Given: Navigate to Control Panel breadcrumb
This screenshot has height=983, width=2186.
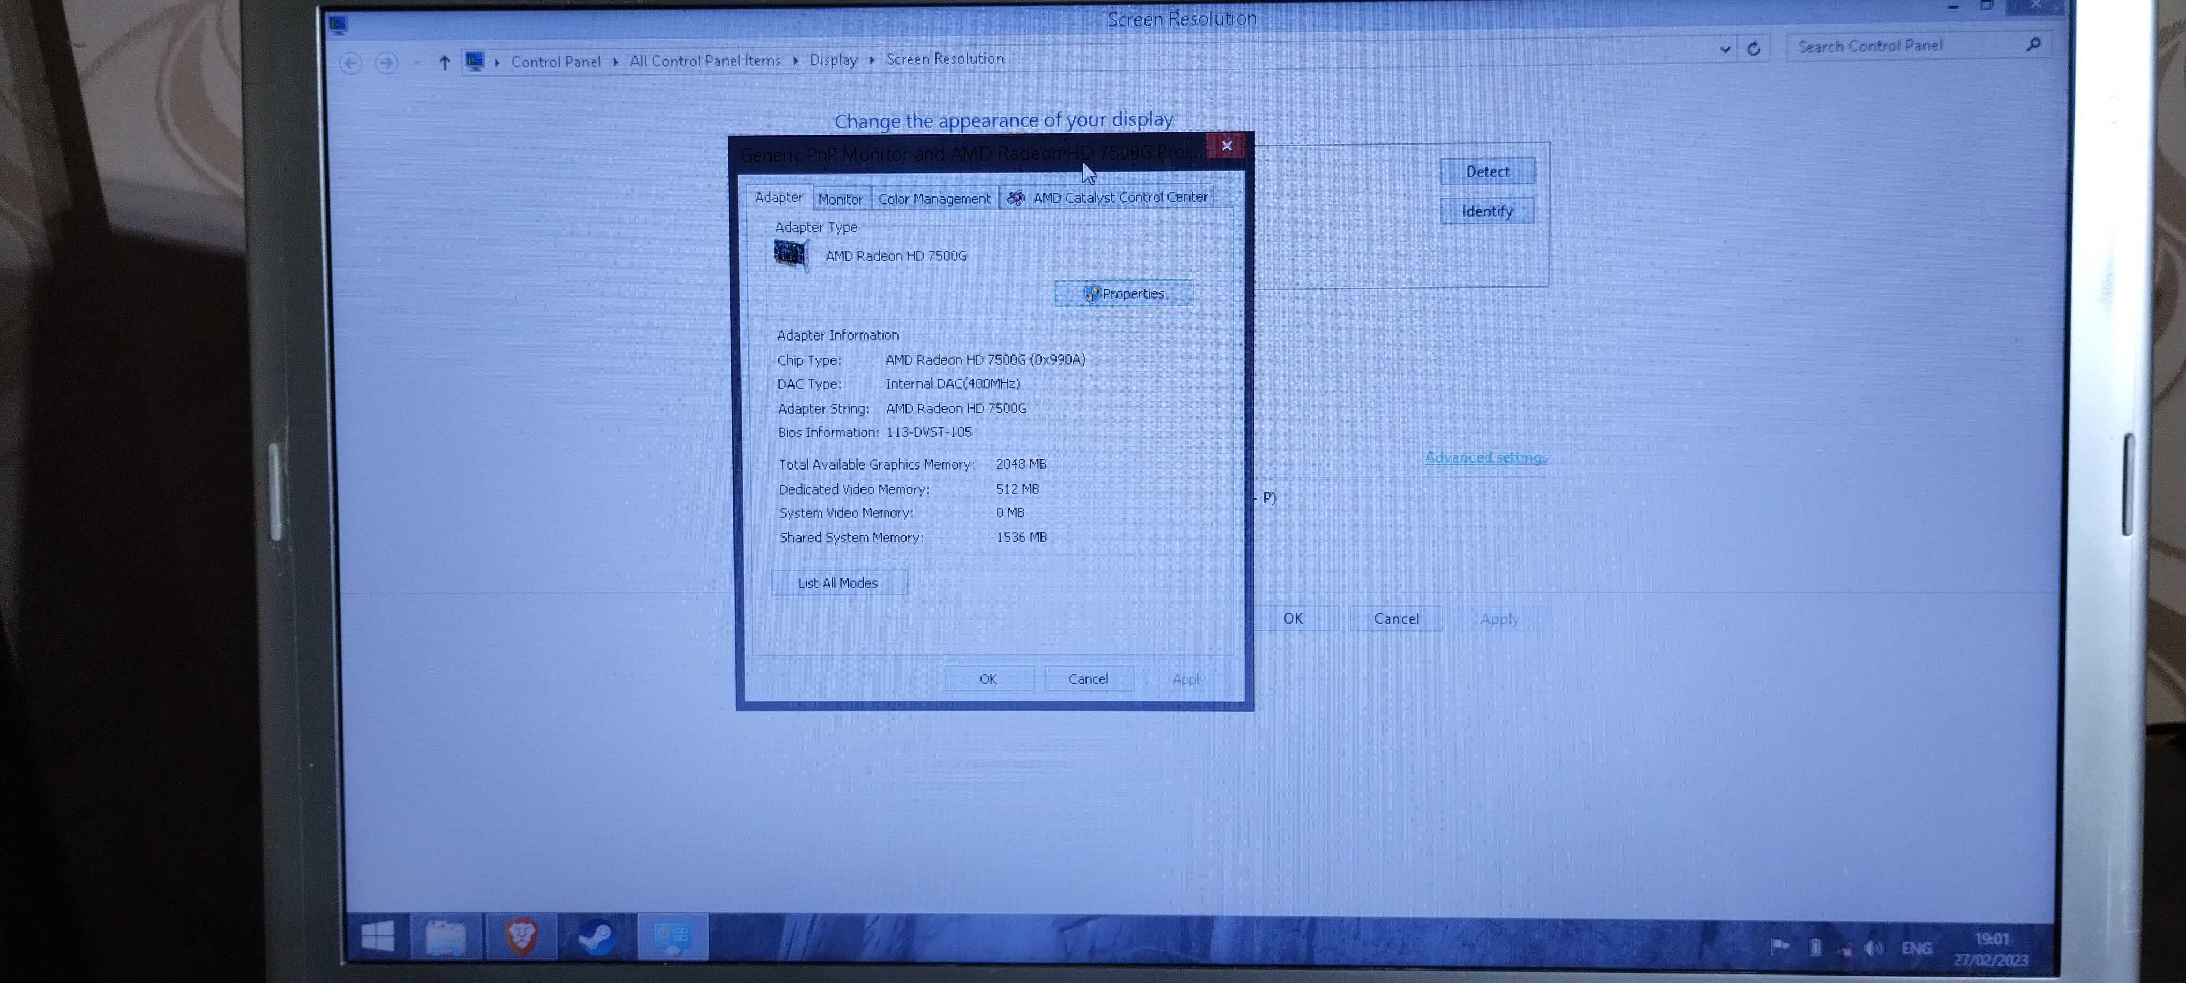Looking at the screenshot, I should point(555,61).
